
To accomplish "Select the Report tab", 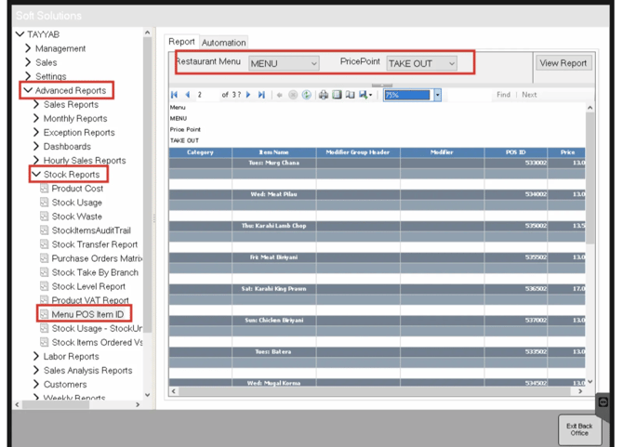I will (181, 42).
